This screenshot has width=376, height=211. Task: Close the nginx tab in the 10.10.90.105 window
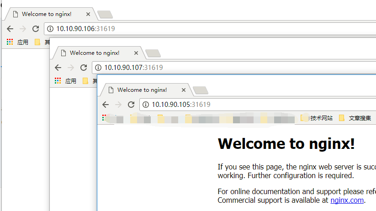[x=184, y=90]
